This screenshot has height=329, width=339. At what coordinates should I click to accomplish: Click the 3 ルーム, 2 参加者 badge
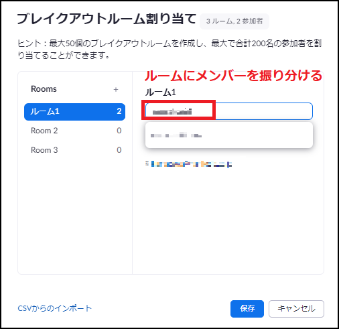point(234,21)
